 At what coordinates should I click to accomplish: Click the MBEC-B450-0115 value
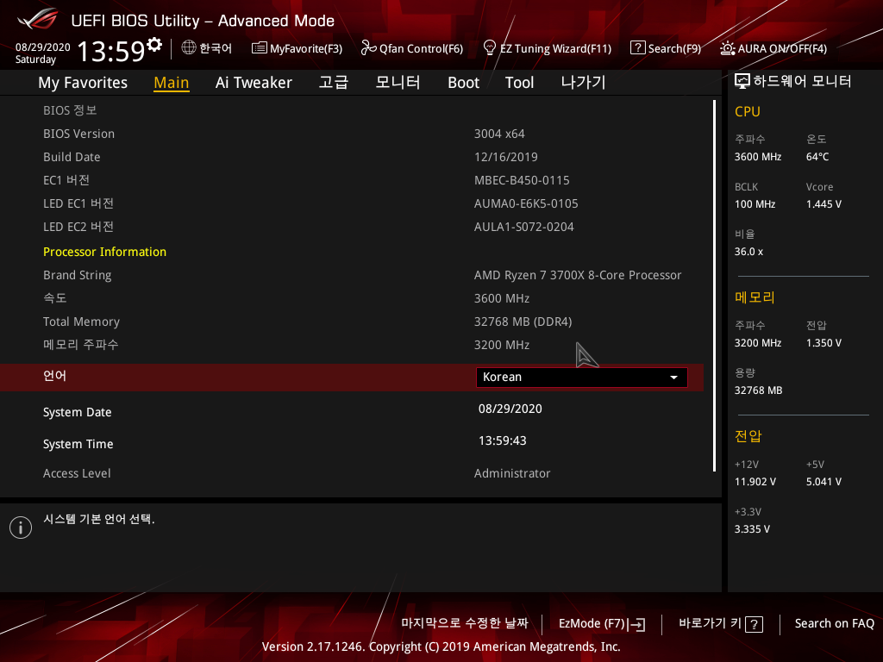coord(522,180)
